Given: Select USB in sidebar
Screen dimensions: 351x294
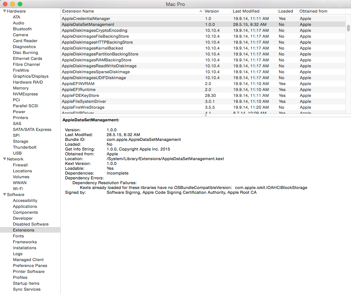Looking at the screenshot, I should (17, 153).
